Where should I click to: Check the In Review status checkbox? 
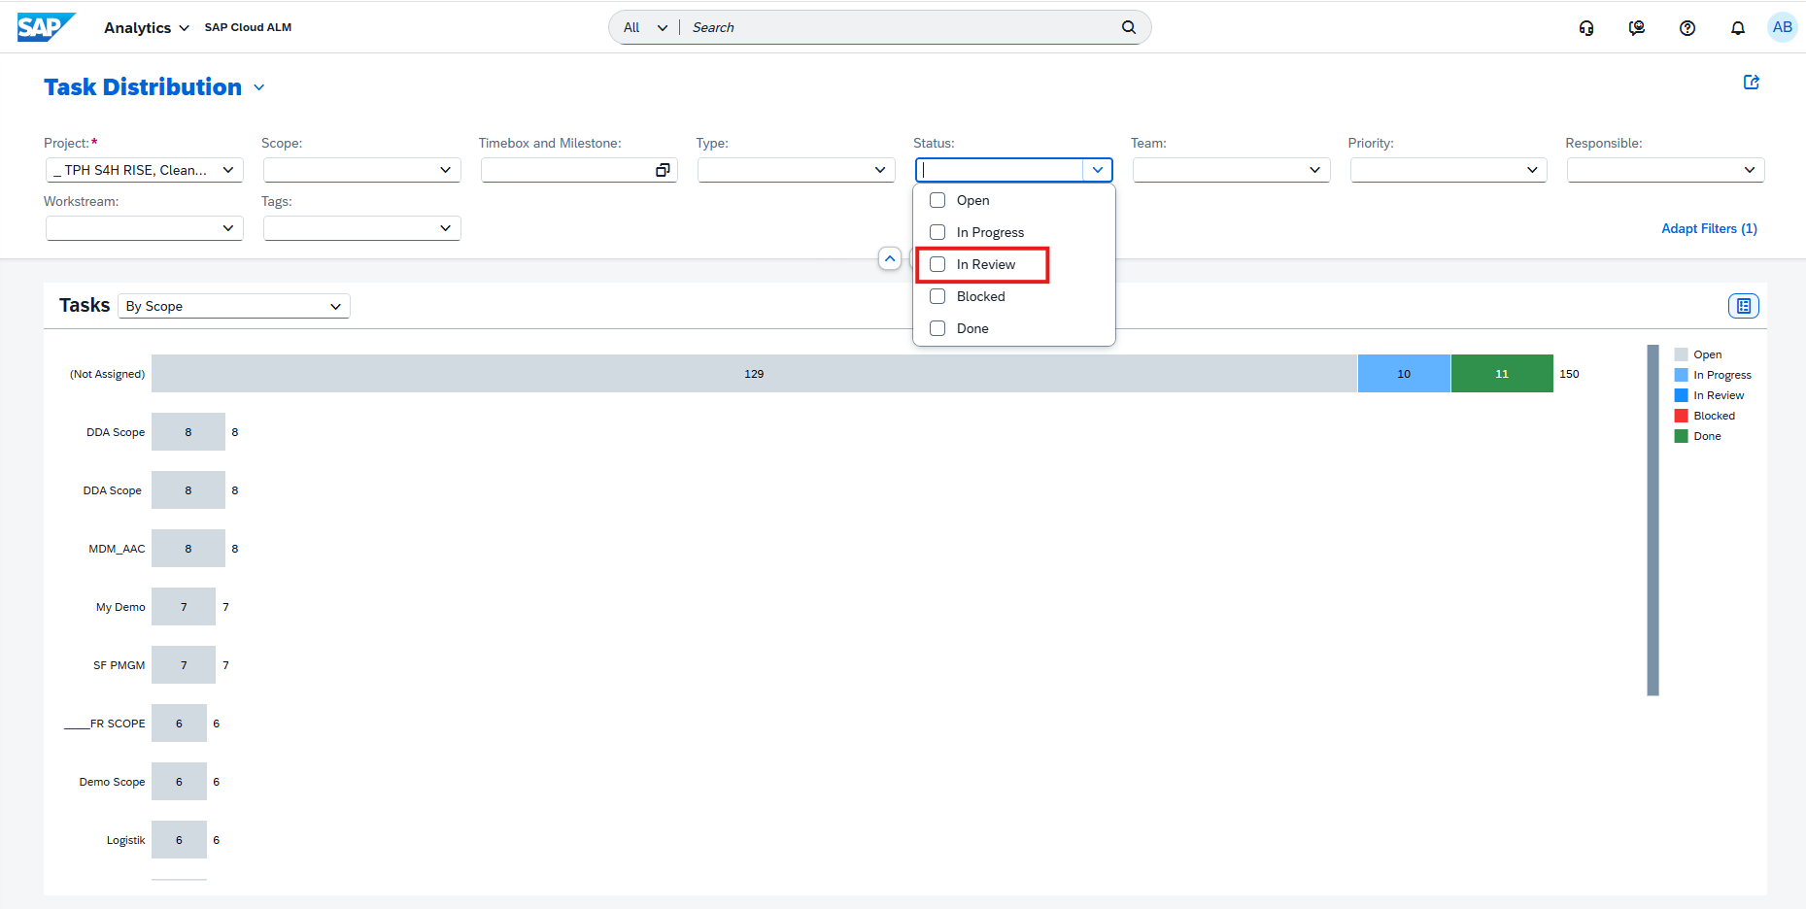pos(937,264)
